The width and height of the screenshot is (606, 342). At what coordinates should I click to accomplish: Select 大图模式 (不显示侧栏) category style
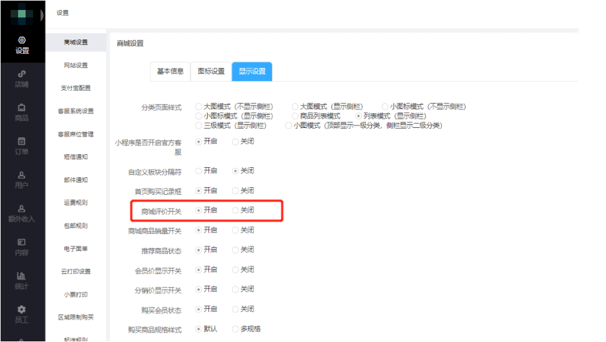click(198, 106)
